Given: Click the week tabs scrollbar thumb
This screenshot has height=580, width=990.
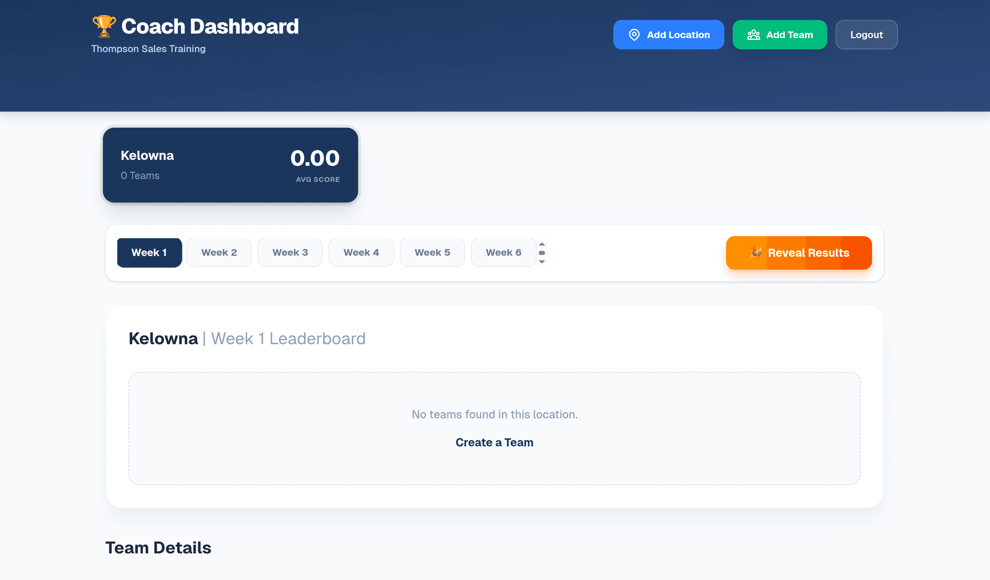Looking at the screenshot, I should (542, 253).
